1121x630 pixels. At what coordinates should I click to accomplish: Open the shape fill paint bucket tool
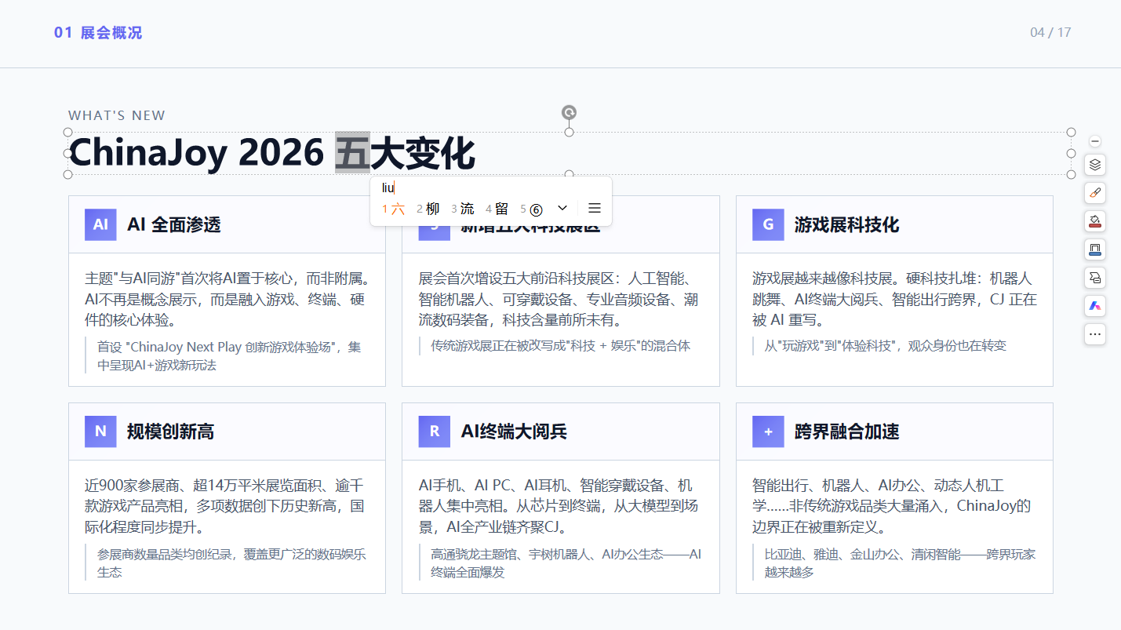pos(1095,221)
